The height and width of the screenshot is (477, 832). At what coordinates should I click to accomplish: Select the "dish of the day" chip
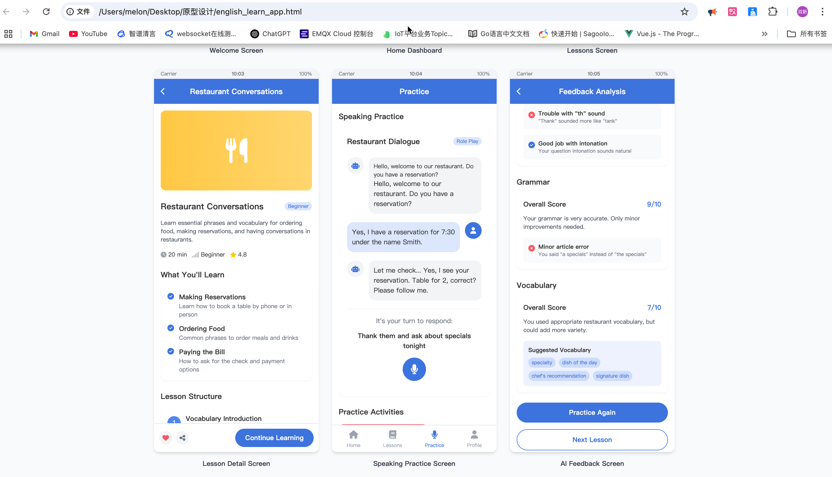[x=579, y=362]
